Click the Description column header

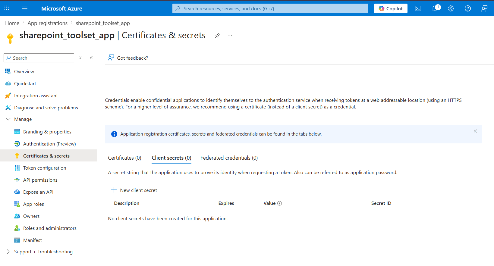[127, 203]
